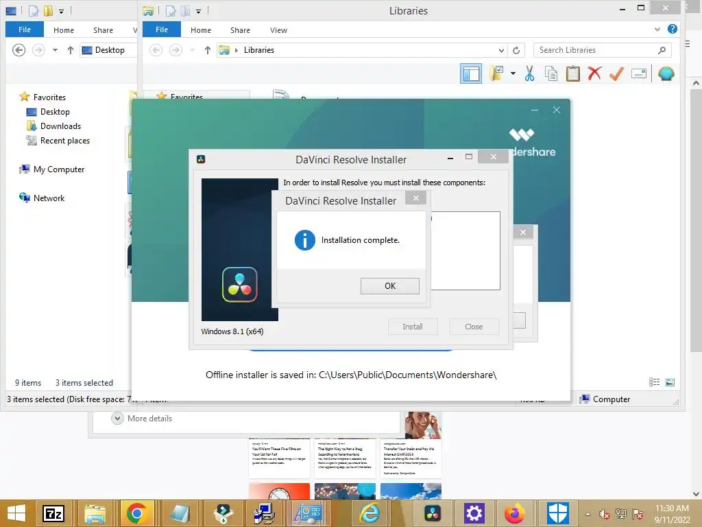Open Internet Explorer from taskbar
Screen dimensions: 702x527
pos(370,513)
